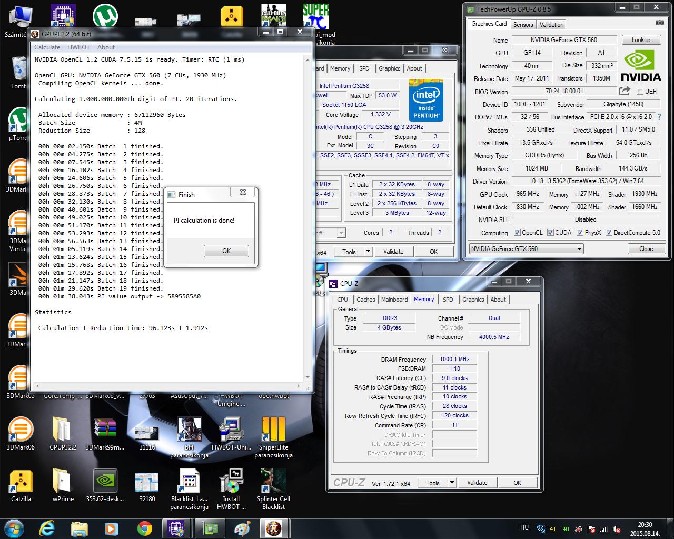Screen dimensions: 674x539
Task: Open the 353.62 NVIDIA driver installer icon
Action: point(105,486)
